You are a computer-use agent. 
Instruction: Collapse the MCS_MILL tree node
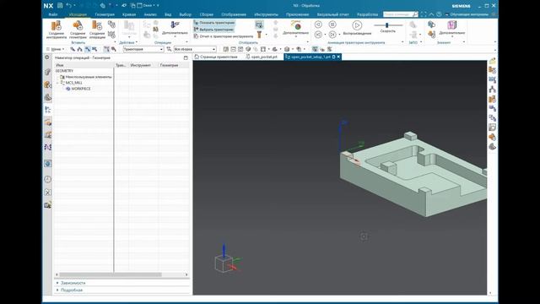(x=57, y=83)
